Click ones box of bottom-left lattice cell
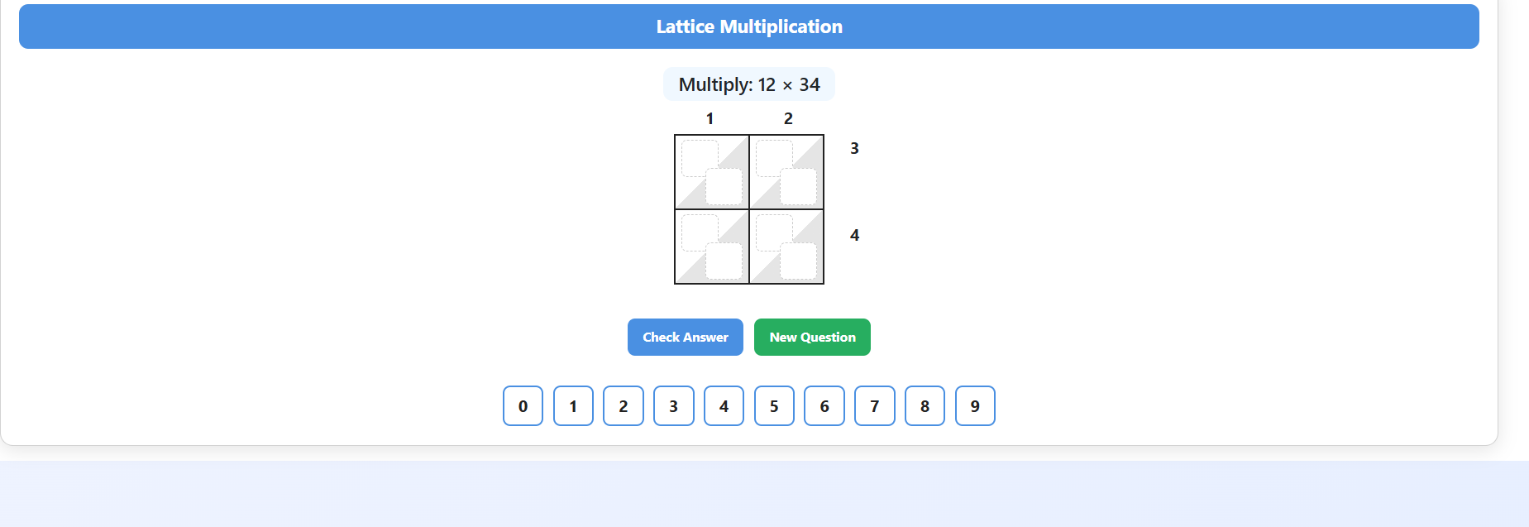The height and width of the screenshot is (527, 1529). (724, 261)
